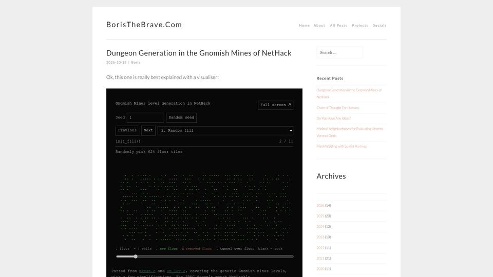Open the 2020 archive link
This screenshot has height=277, width=493.
320,269
